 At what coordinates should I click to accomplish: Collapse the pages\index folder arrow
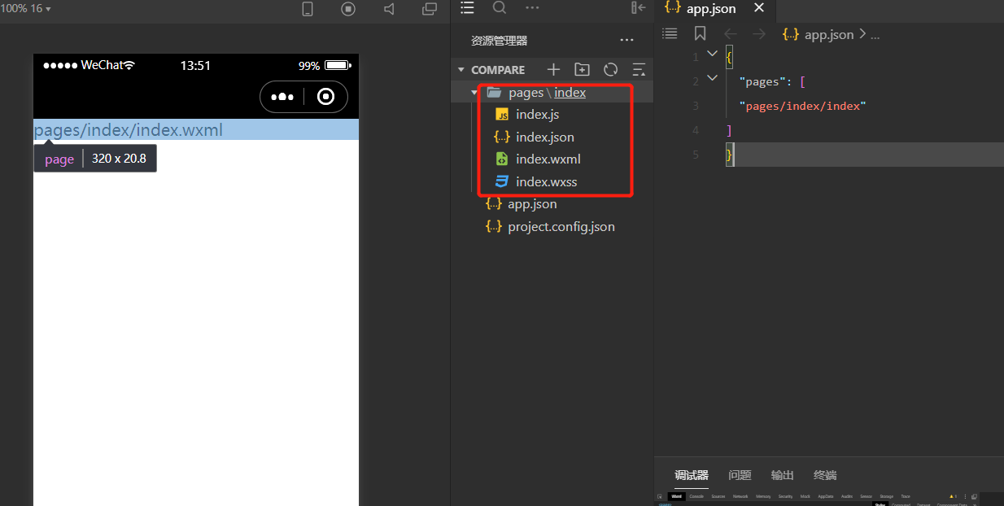(475, 93)
